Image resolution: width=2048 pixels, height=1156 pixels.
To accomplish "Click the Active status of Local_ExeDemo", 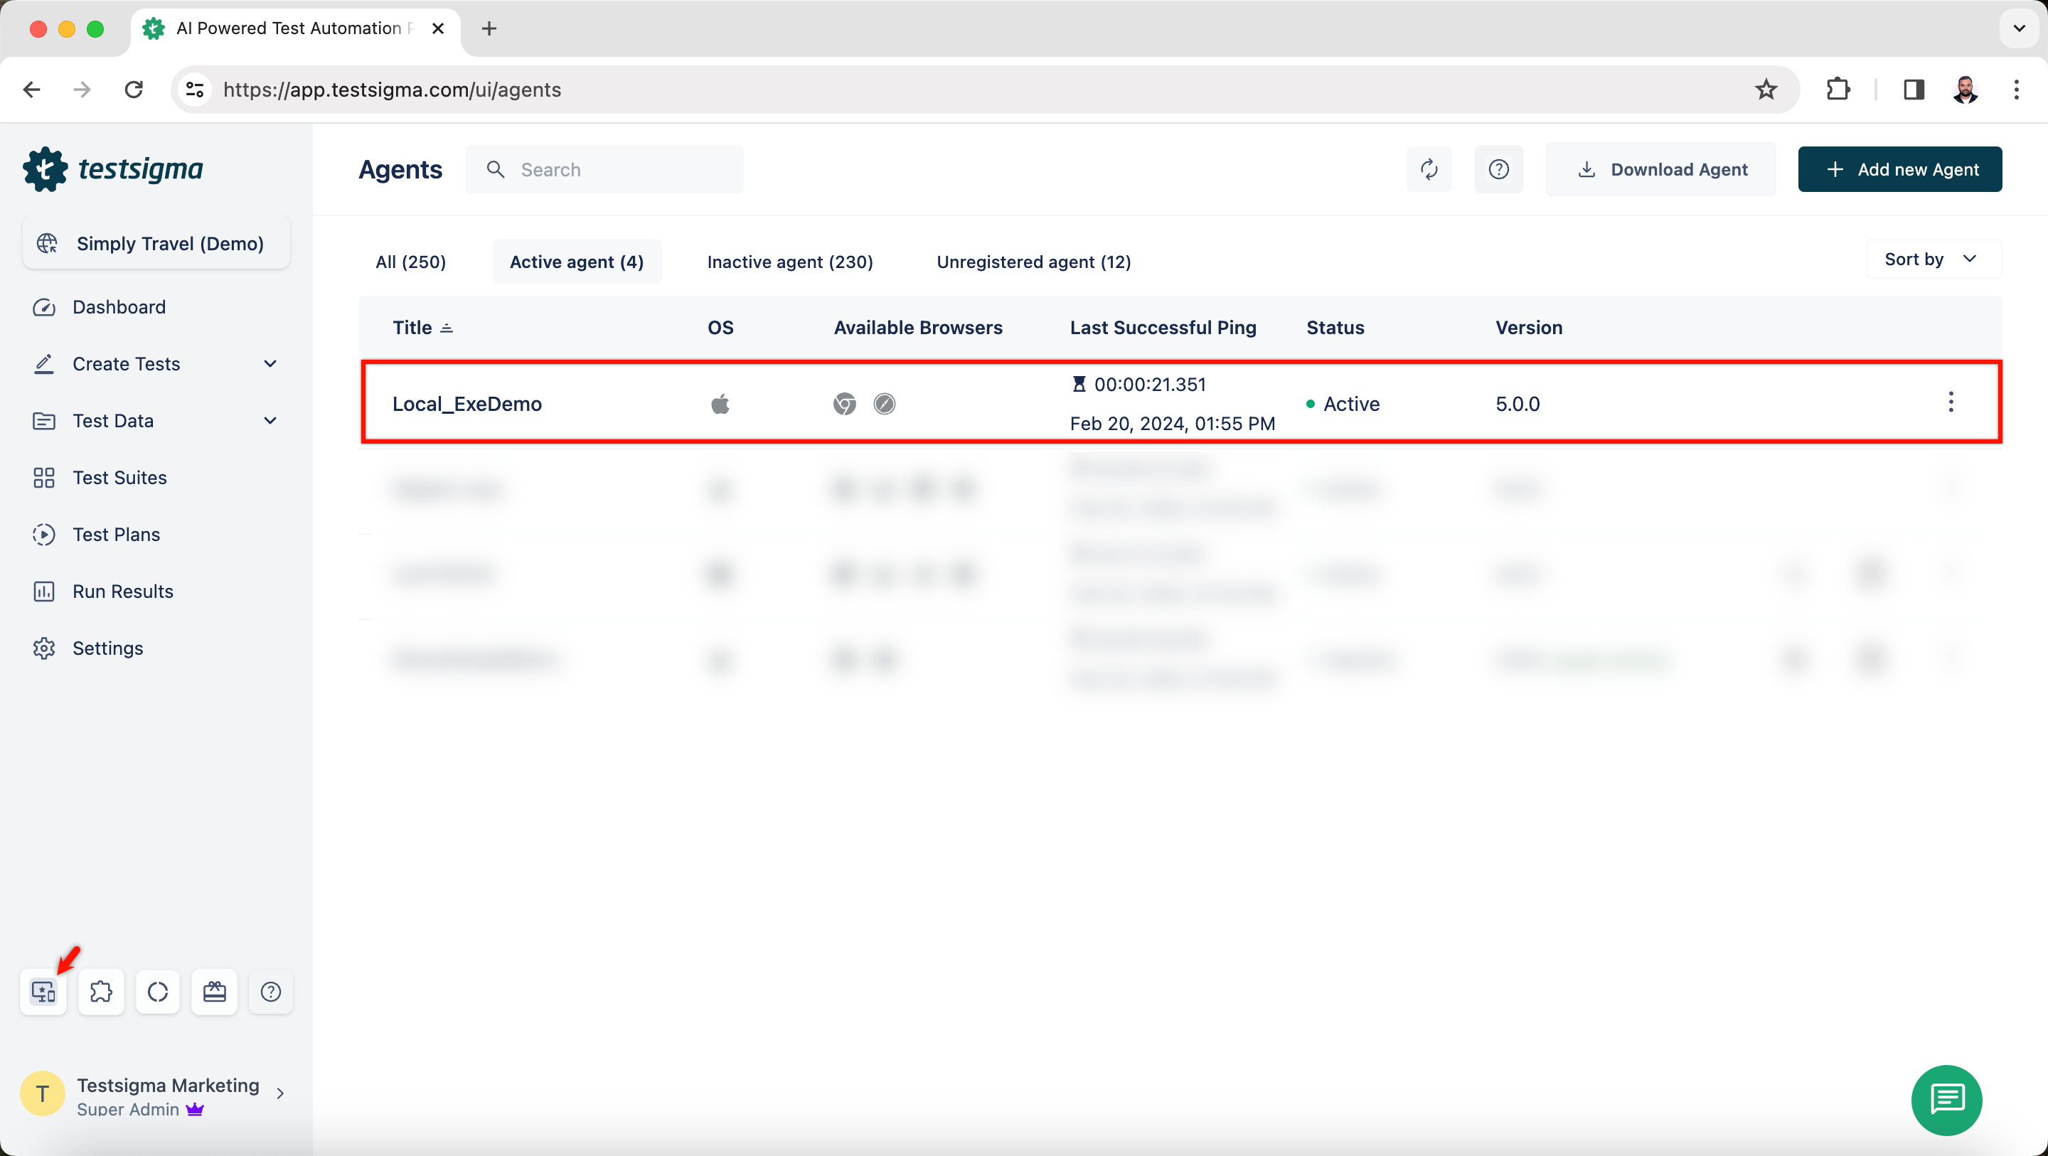I will coord(1343,404).
